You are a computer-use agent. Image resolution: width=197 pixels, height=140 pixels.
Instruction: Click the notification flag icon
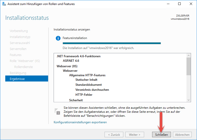point(57,112)
